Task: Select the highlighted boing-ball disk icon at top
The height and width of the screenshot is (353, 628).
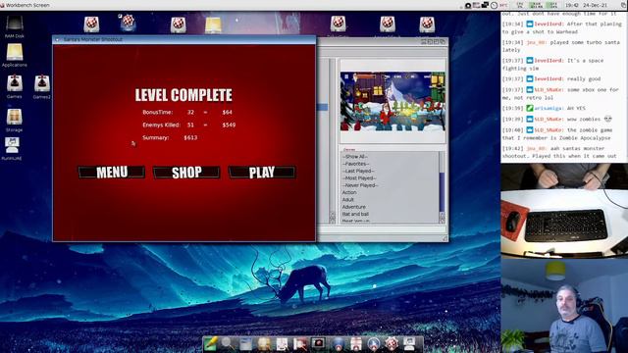Action: (128, 23)
